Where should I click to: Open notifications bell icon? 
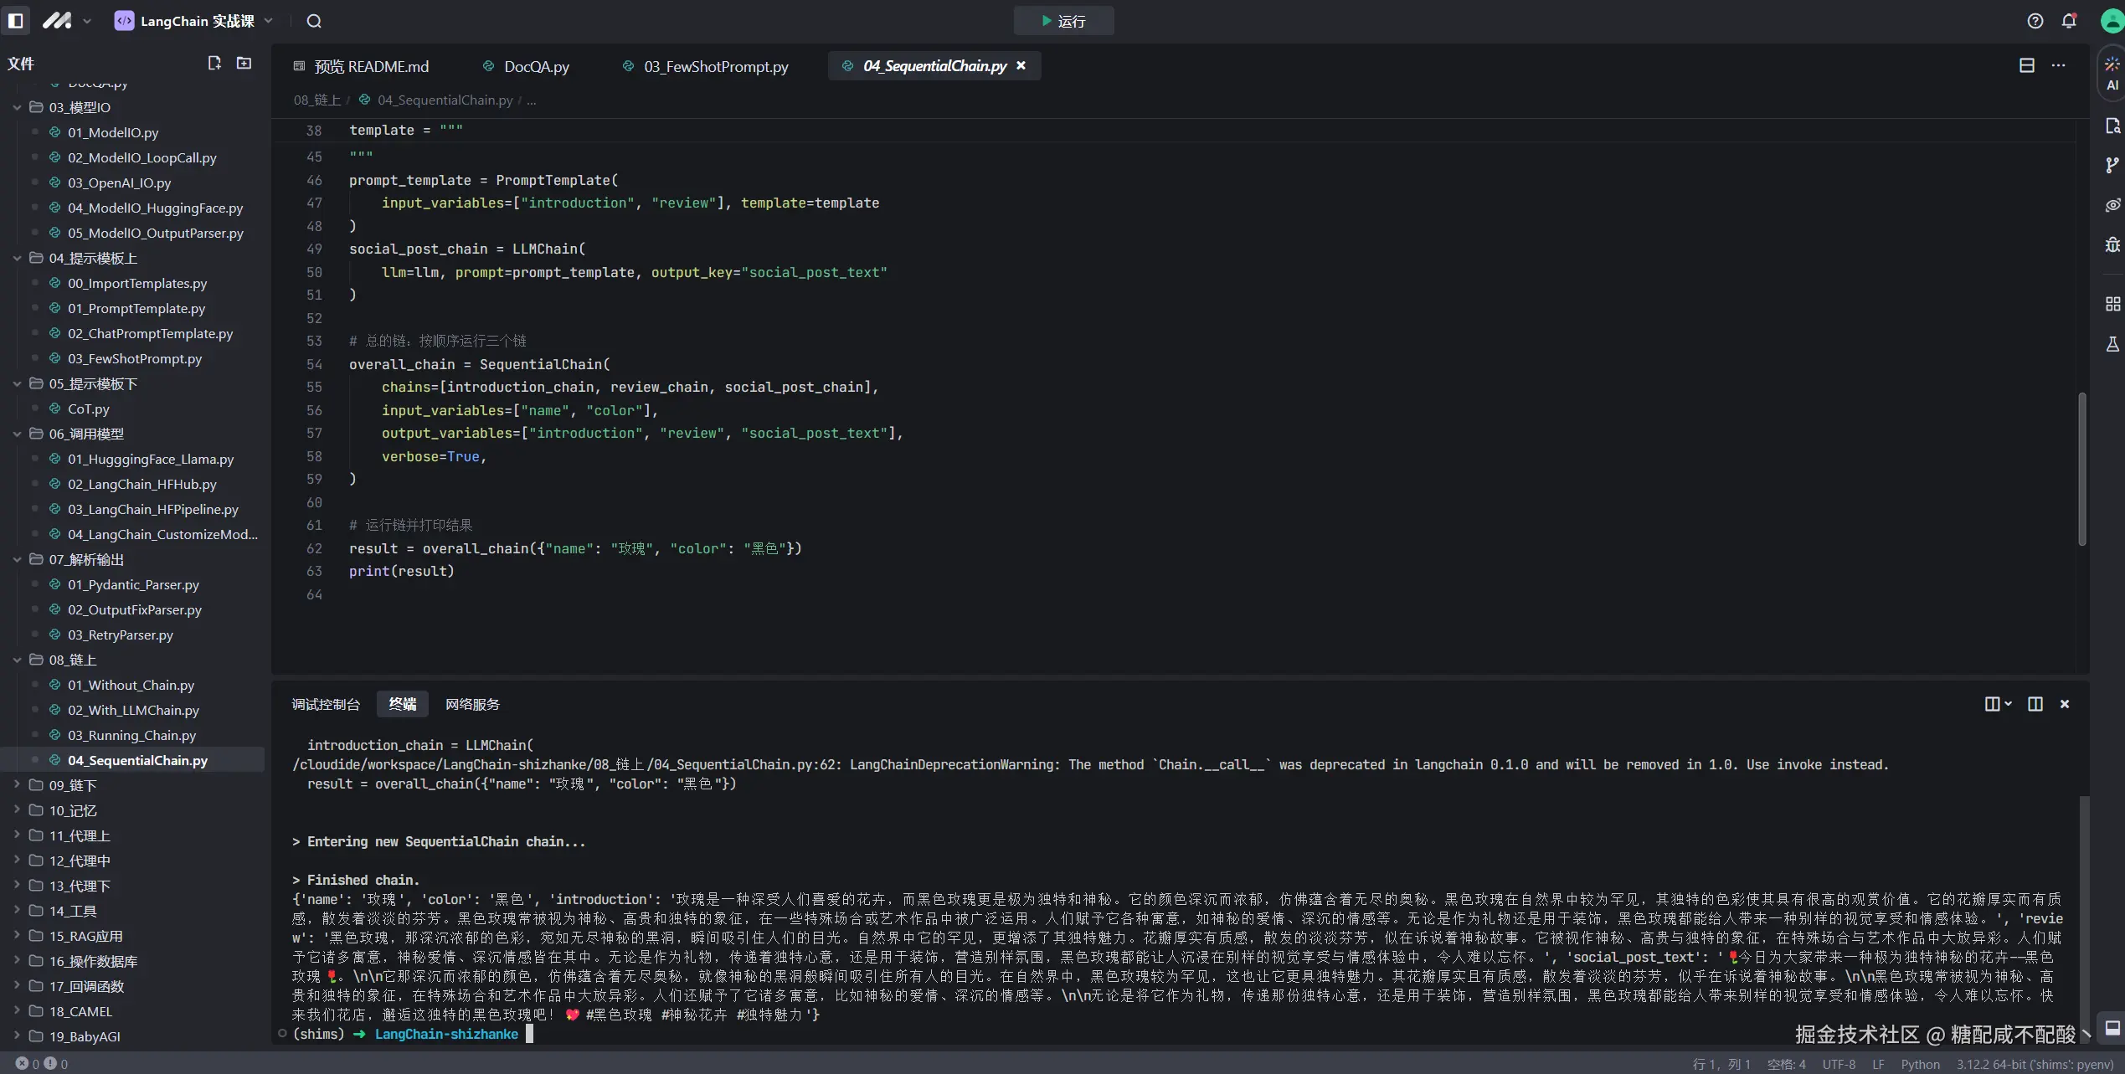click(2069, 21)
